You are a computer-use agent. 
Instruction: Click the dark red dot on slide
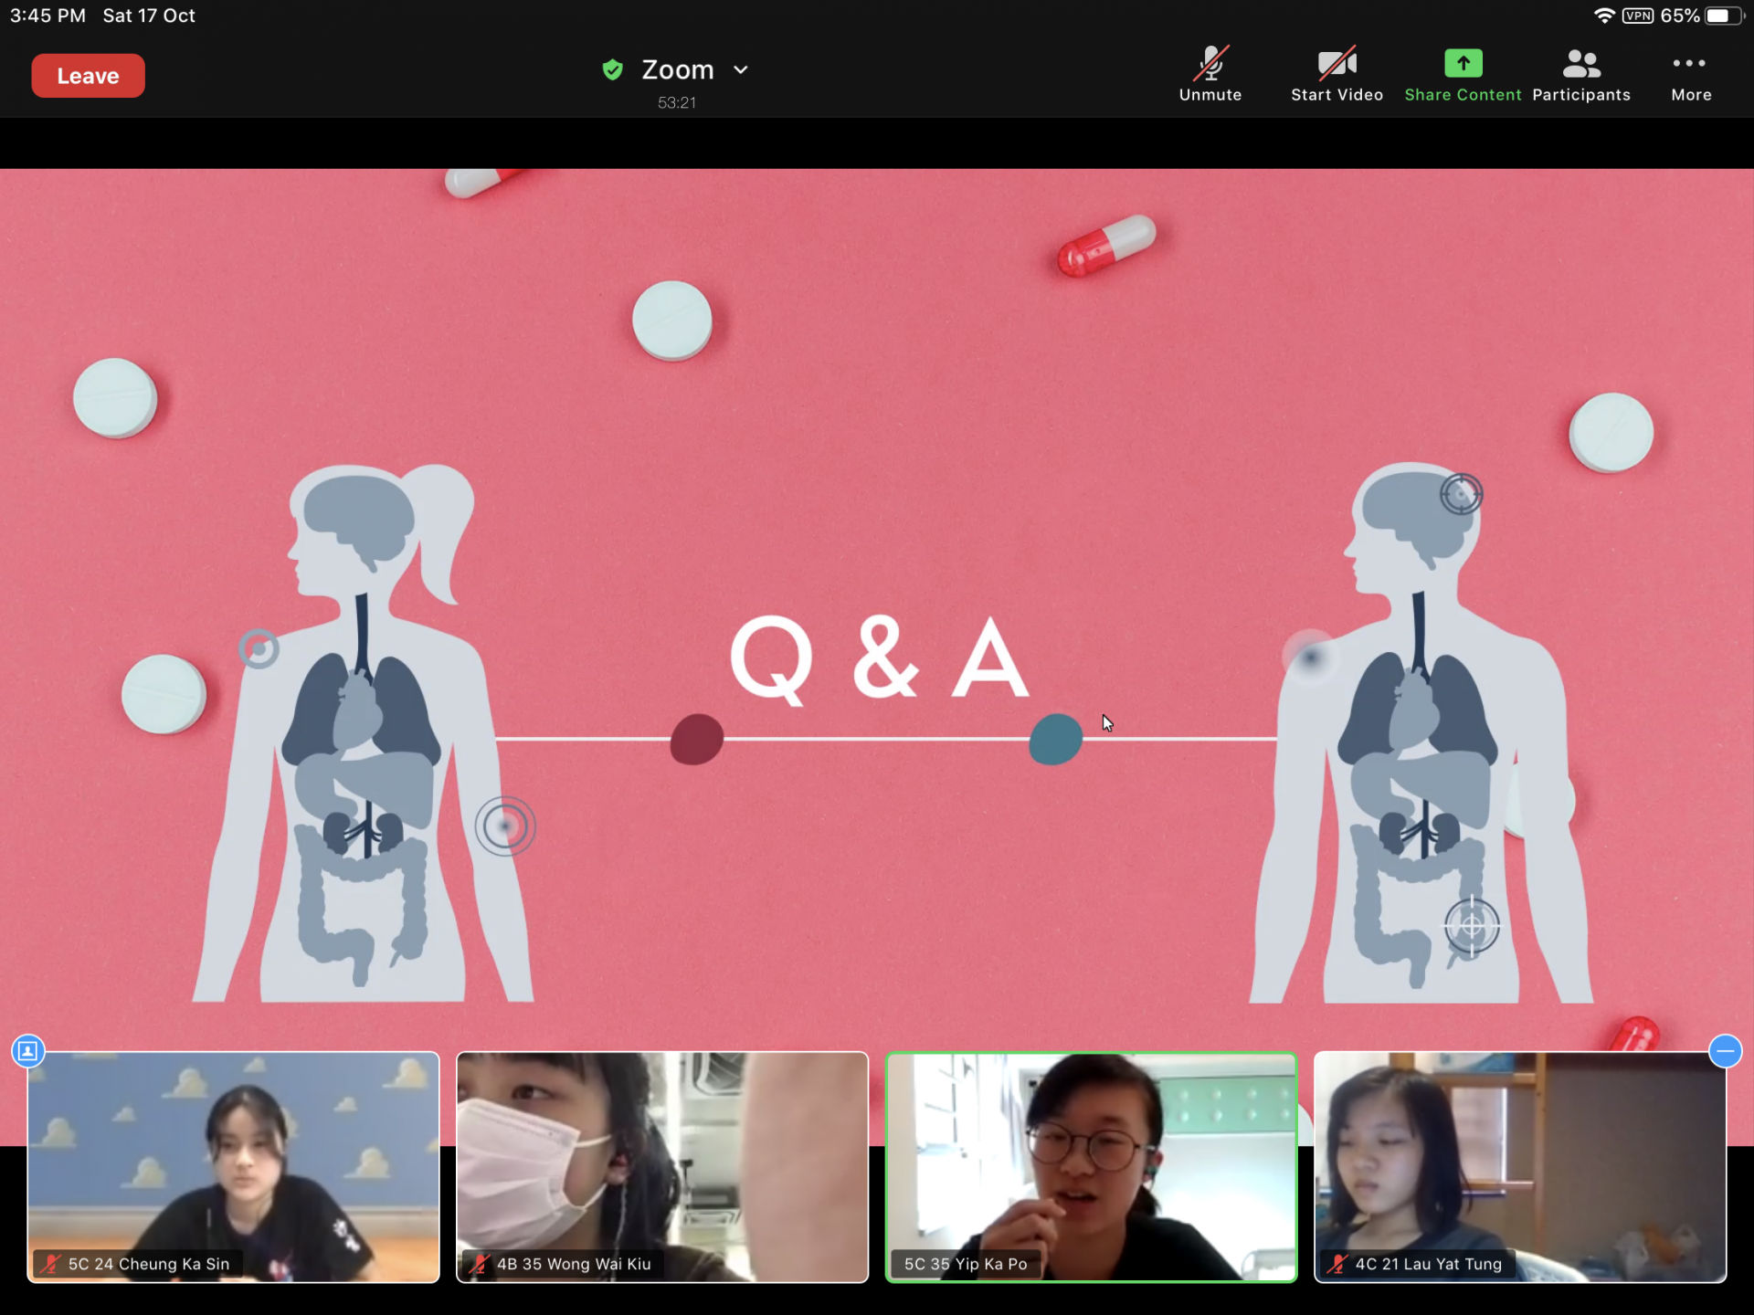pyautogui.click(x=697, y=739)
